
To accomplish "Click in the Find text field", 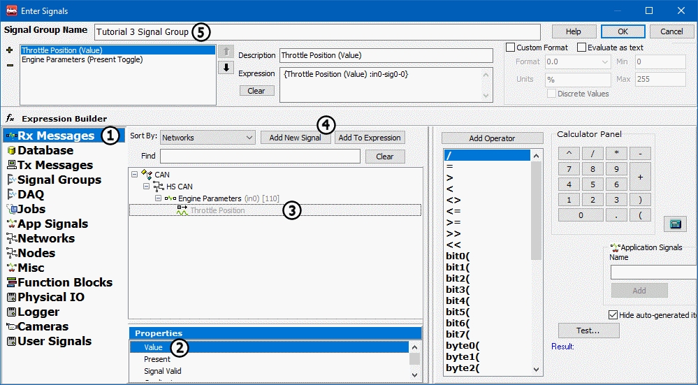I will tap(260, 157).
